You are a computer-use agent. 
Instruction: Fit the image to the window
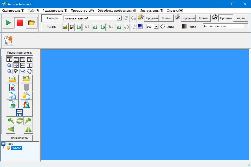[16, 65]
